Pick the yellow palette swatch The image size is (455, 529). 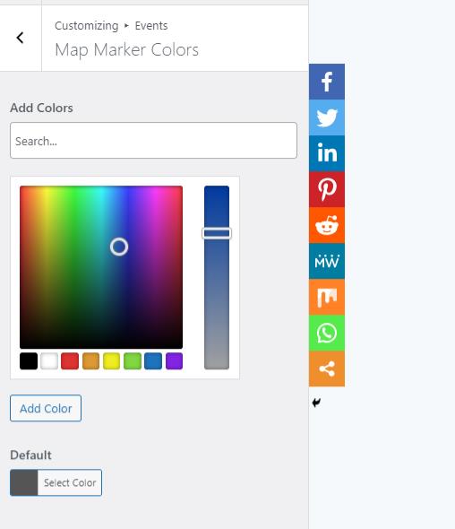coord(112,361)
